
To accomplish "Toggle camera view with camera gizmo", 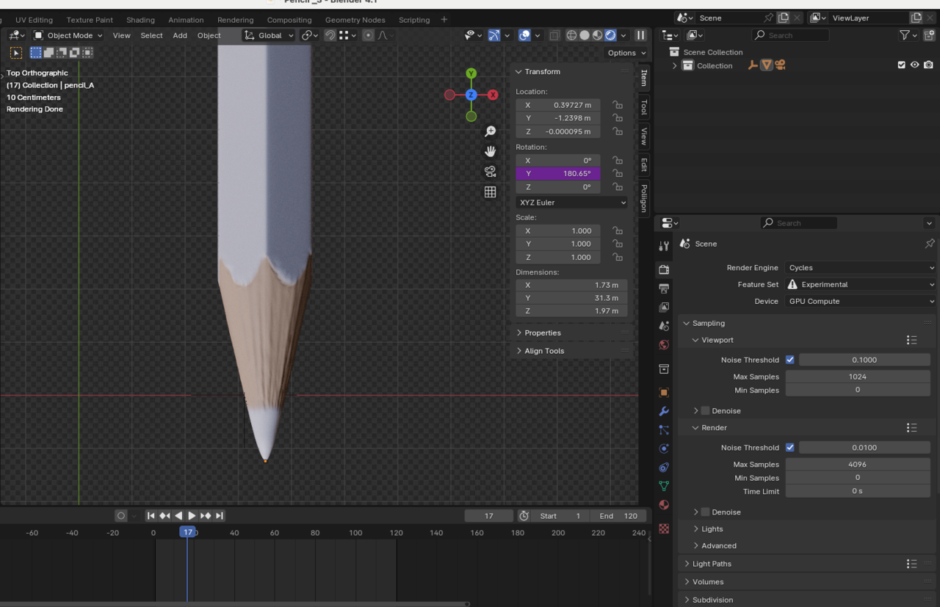I will point(490,172).
